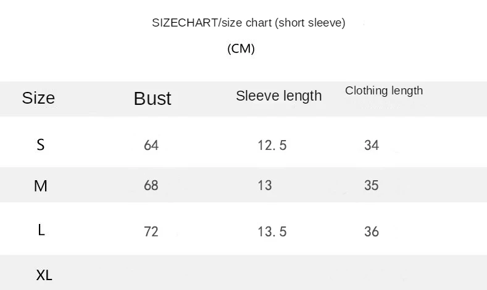
Task: Select the XL size row label
Action: coord(44,275)
